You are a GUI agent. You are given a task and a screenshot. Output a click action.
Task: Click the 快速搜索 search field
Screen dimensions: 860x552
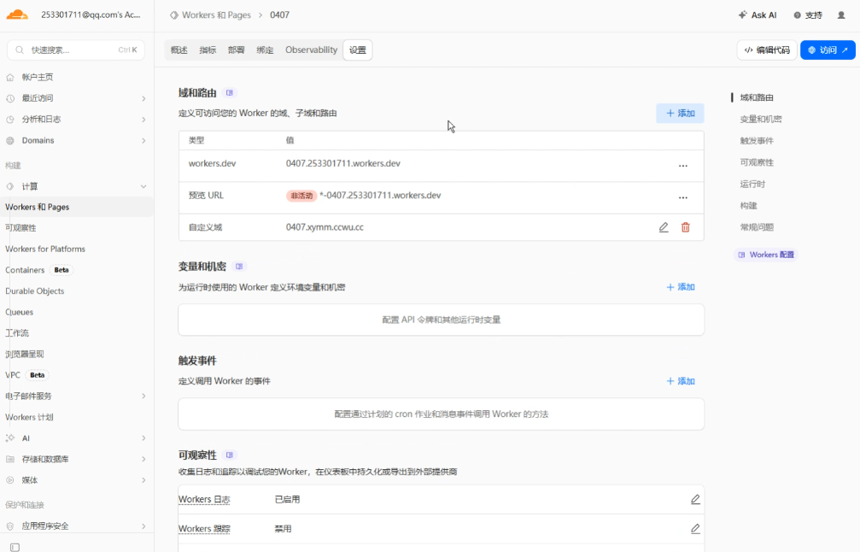pos(76,50)
